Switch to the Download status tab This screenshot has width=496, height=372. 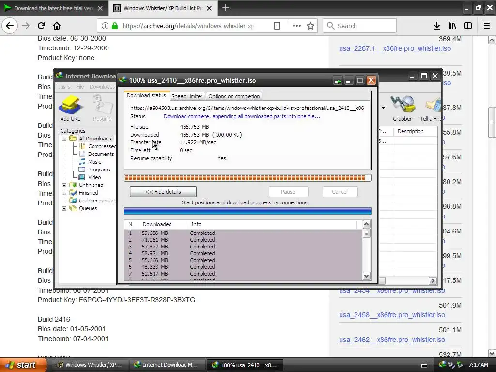(x=146, y=95)
